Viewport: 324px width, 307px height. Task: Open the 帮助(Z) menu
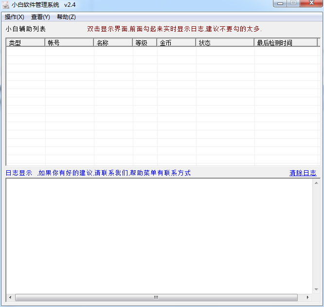pos(66,17)
